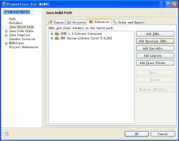Click the Add External JARs... button
Image resolution: width=179 pixels, height=141 pixels.
[x=155, y=41]
